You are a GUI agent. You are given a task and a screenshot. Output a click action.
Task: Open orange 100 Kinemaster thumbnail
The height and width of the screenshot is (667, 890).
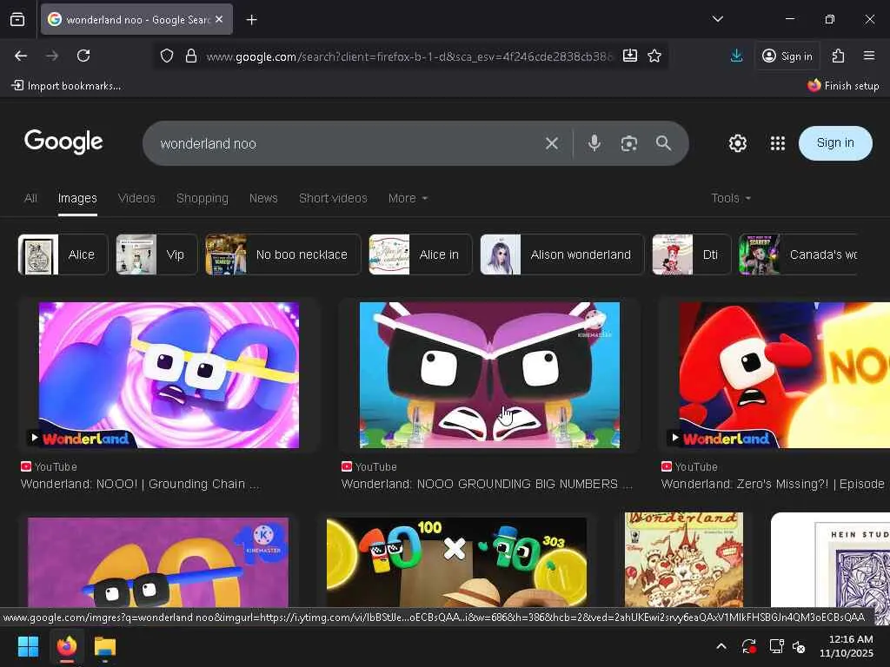coord(158,562)
